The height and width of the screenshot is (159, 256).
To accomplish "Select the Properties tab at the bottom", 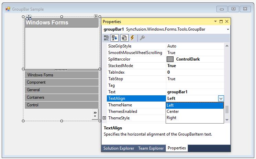I will coord(177,148).
